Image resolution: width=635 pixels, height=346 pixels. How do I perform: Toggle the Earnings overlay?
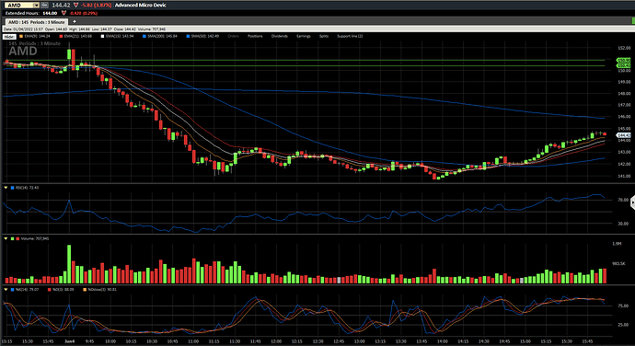[304, 37]
